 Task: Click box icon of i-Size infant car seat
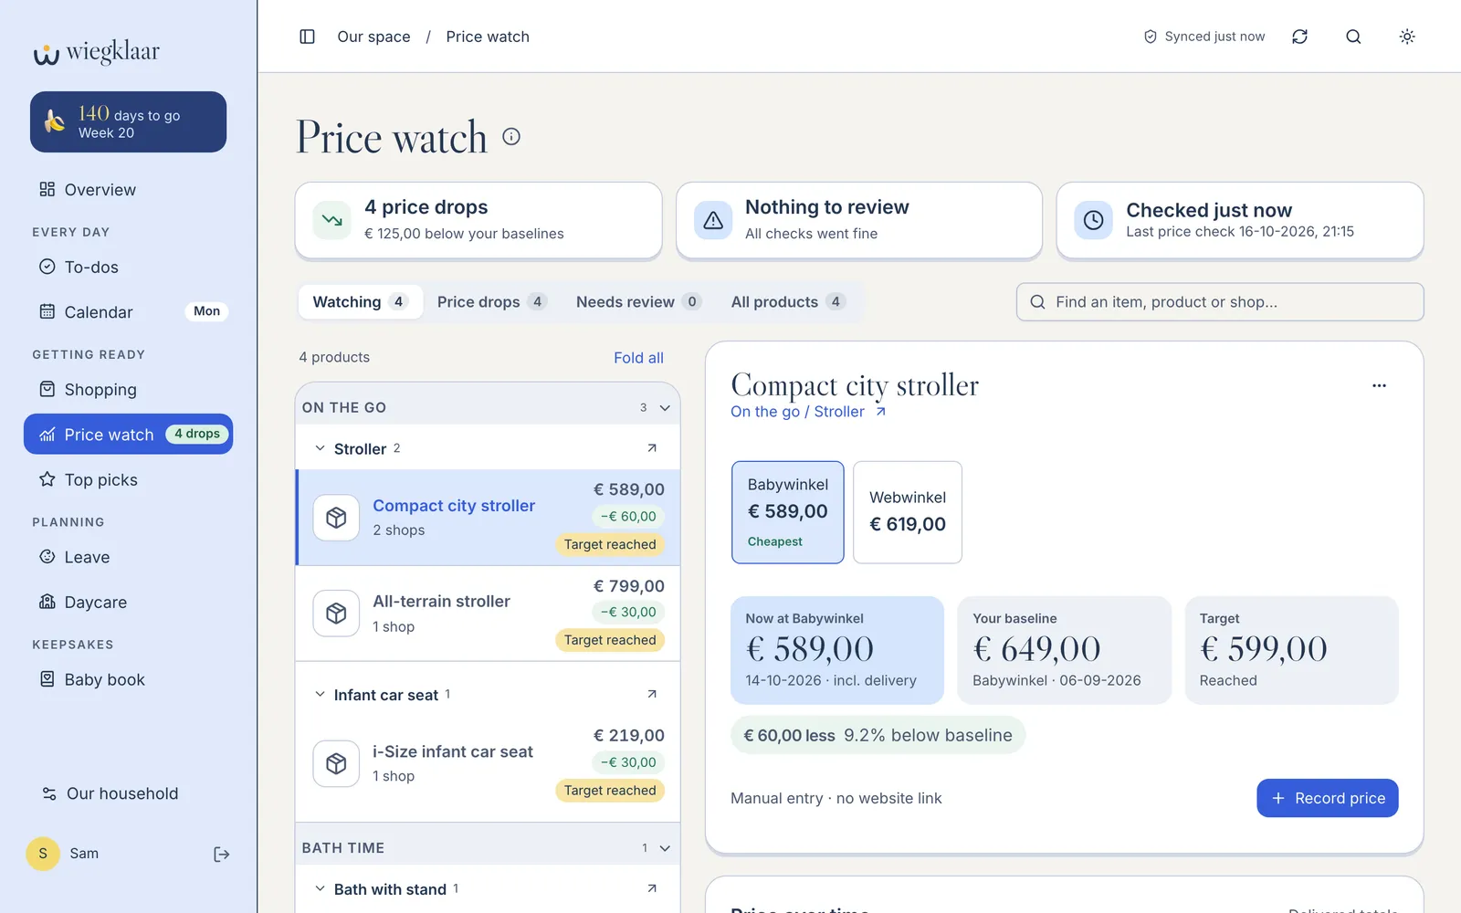tap(336, 763)
